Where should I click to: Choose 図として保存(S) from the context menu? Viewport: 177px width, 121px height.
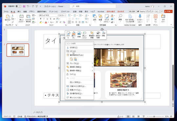tap(79, 82)
